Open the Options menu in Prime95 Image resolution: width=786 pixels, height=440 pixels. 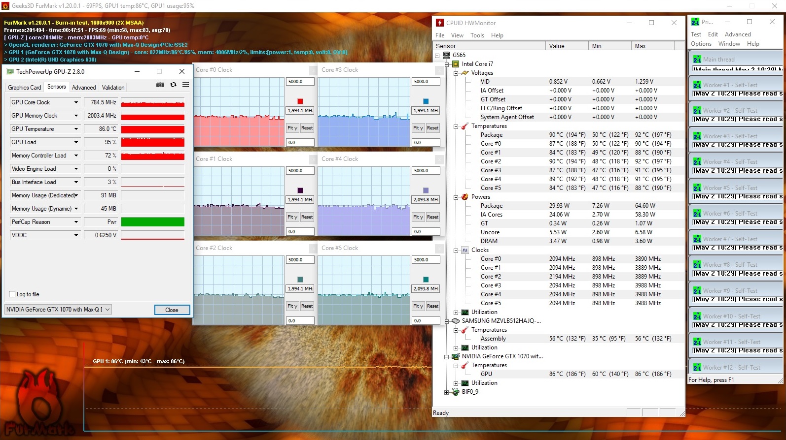pos(701,44)
